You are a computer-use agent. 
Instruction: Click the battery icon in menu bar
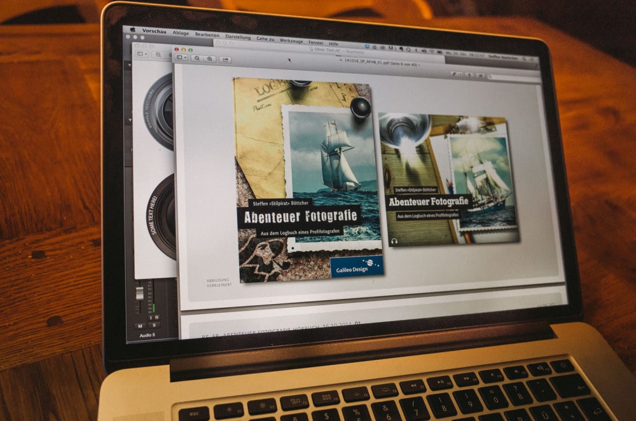coord(439,52)
